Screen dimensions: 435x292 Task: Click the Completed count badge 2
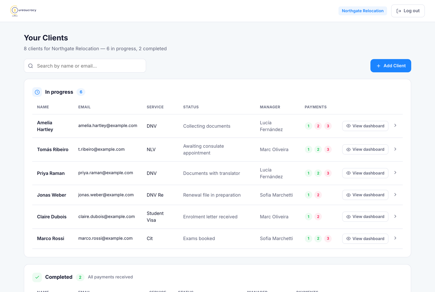[80, 277]
